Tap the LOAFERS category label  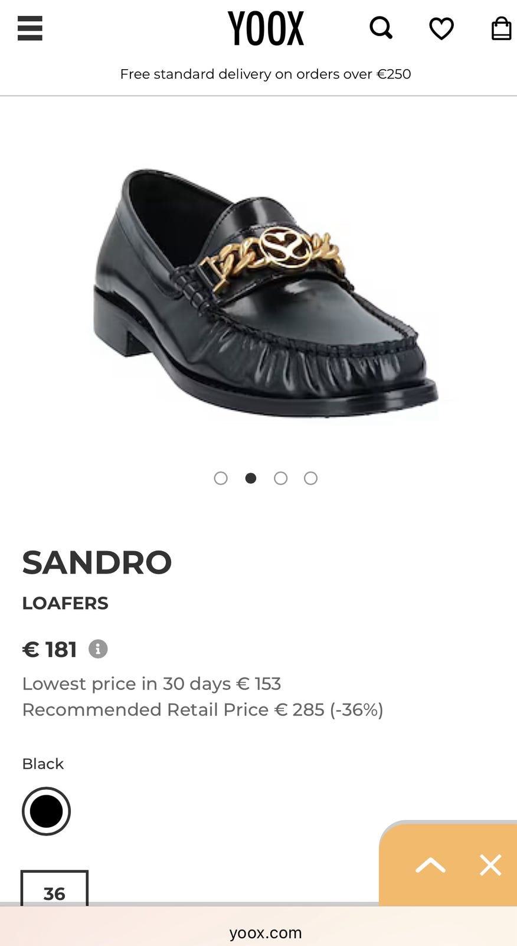tap(66, 603)
